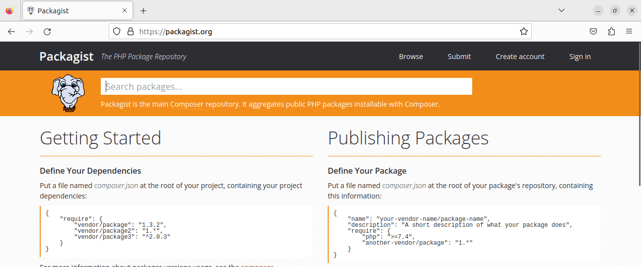Open the Browse menu item
Viewport: 641px width, 267px height.
(x=411, y=57)
